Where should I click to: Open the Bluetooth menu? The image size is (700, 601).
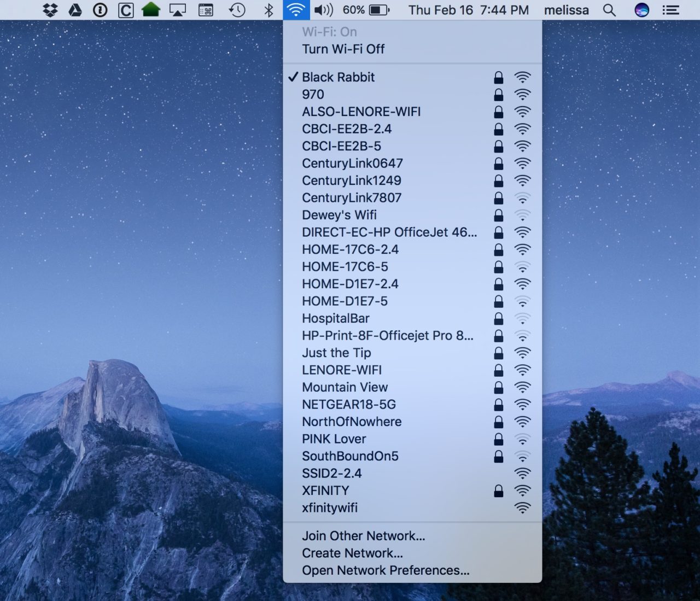pyautogui.click(x=269, y=10)
